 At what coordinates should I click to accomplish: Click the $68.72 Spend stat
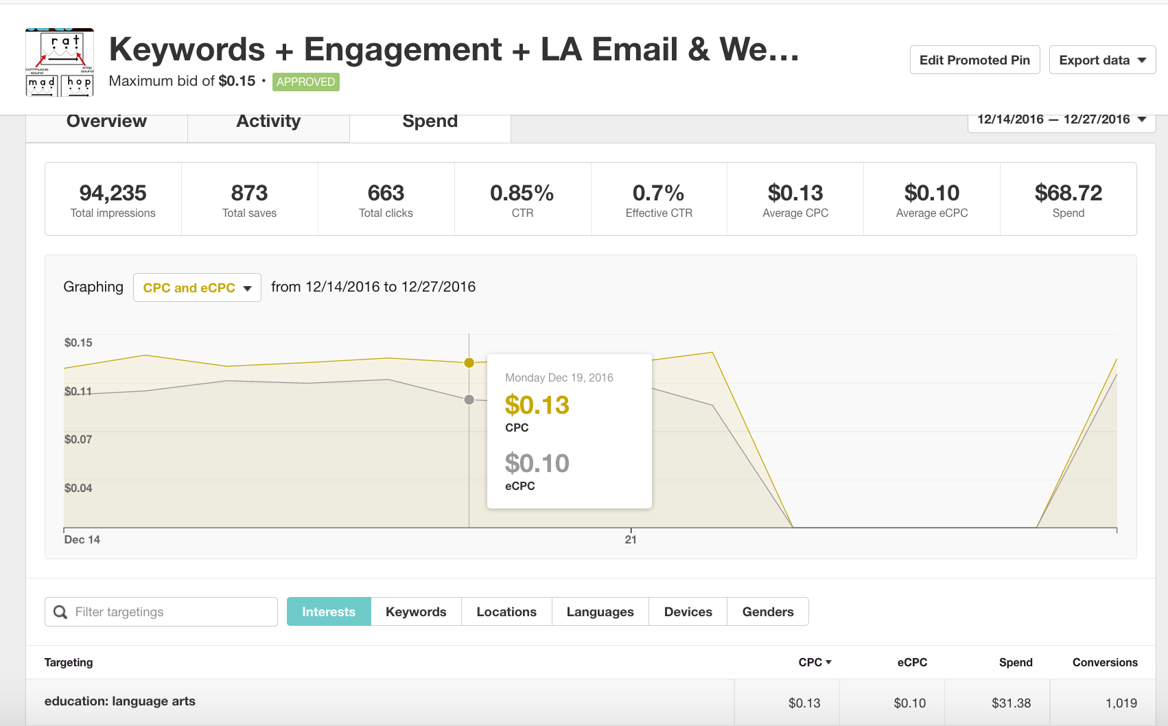pos(1068,200)
